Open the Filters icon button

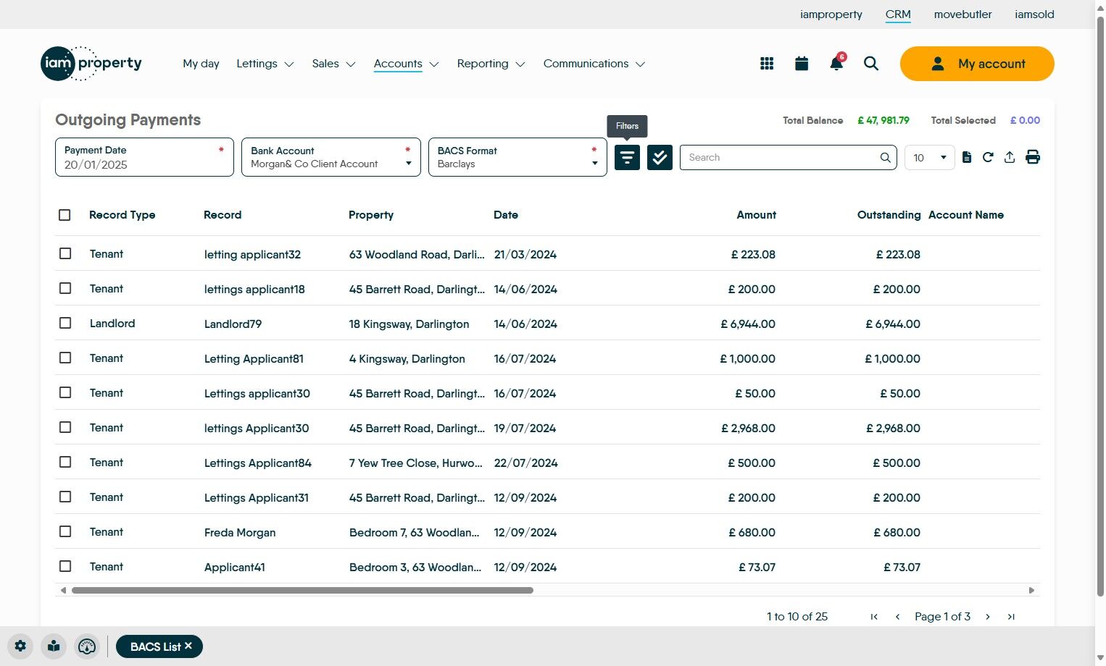627,157
